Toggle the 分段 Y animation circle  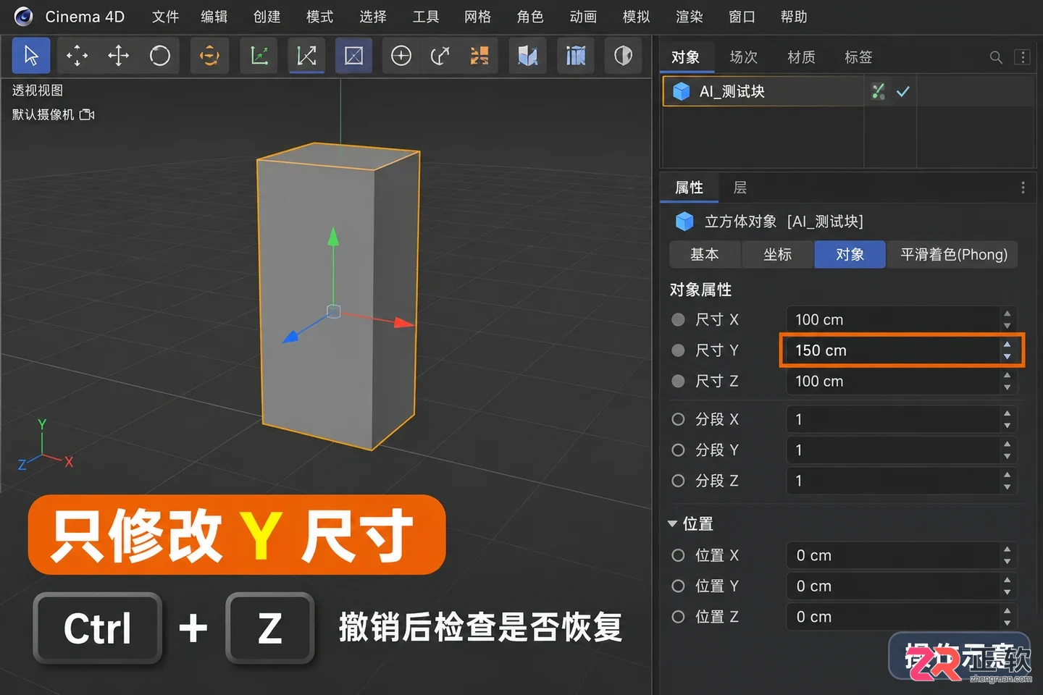point(678,450)
